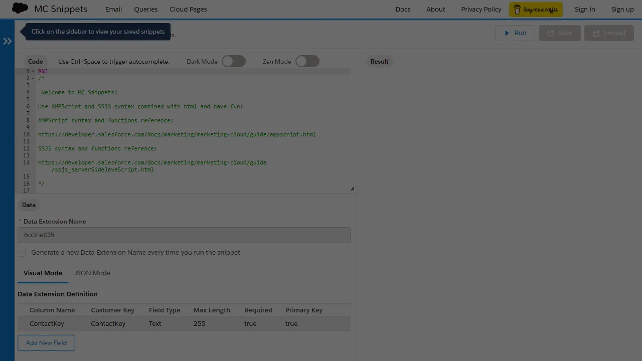Enable Zen Mode
The width and height of the screenshot is (642, 361).
tap(307, 61)
